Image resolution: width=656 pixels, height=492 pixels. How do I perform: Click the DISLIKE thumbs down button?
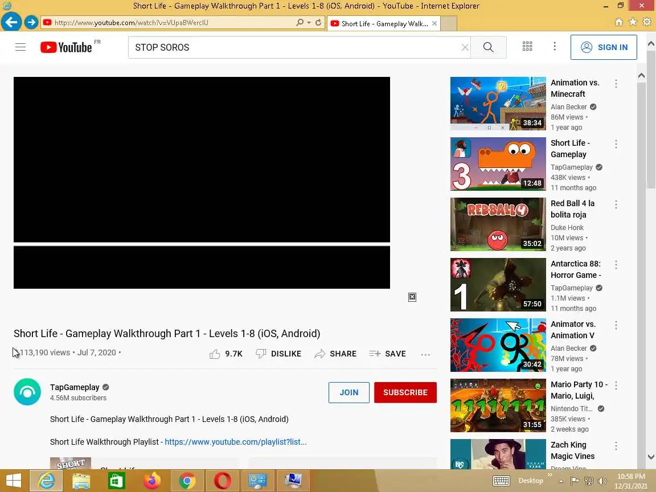(278, 354)
